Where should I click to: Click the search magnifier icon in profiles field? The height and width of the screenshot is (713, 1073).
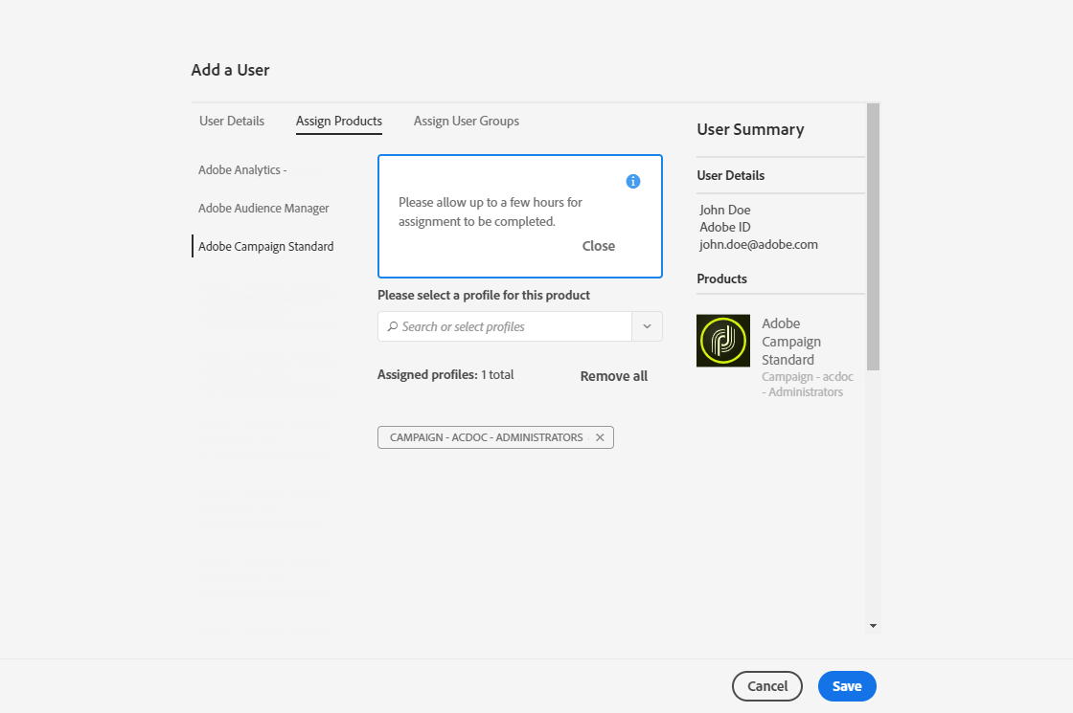coord(393,326)
